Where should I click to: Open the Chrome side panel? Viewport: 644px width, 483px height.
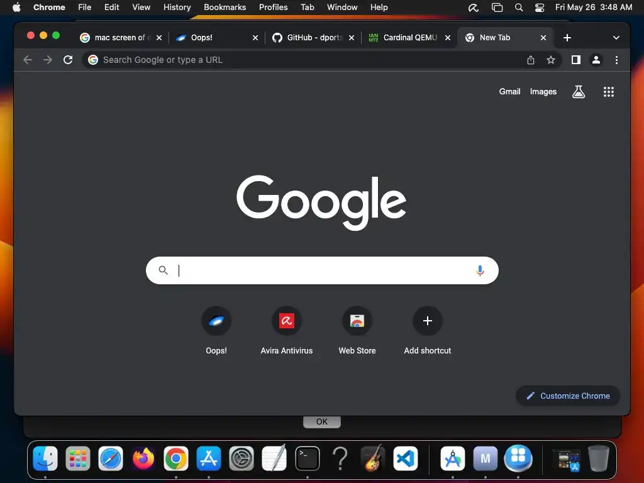pos(576,60)
